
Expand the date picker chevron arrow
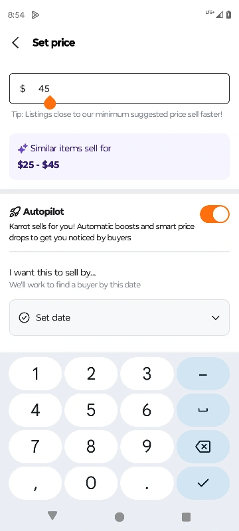tap(215, 318)
